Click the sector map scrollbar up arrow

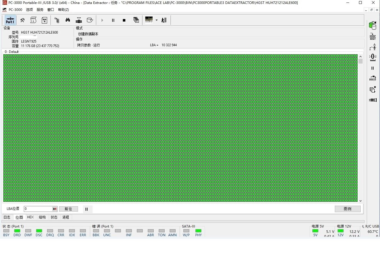(x=360, y=57)
